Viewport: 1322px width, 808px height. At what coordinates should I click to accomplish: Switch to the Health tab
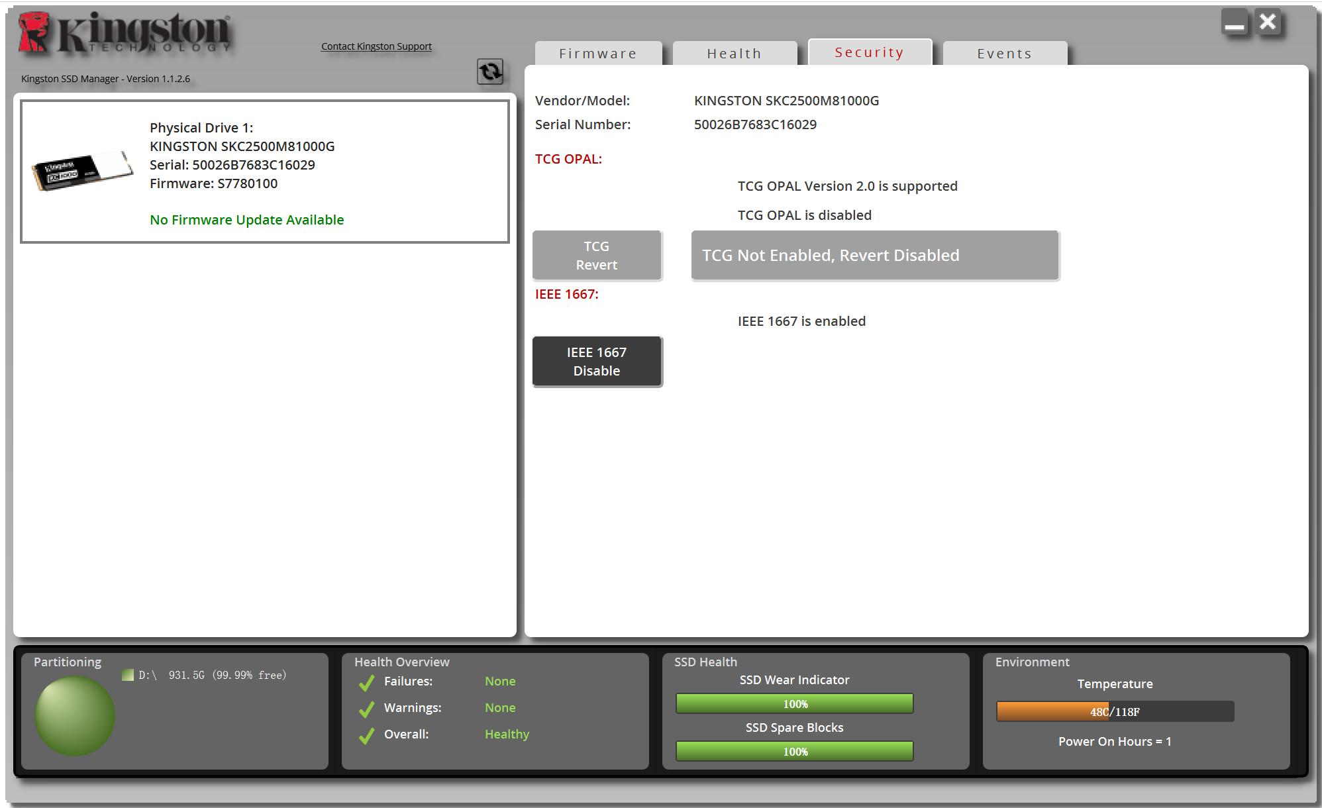tap(735, 54)
